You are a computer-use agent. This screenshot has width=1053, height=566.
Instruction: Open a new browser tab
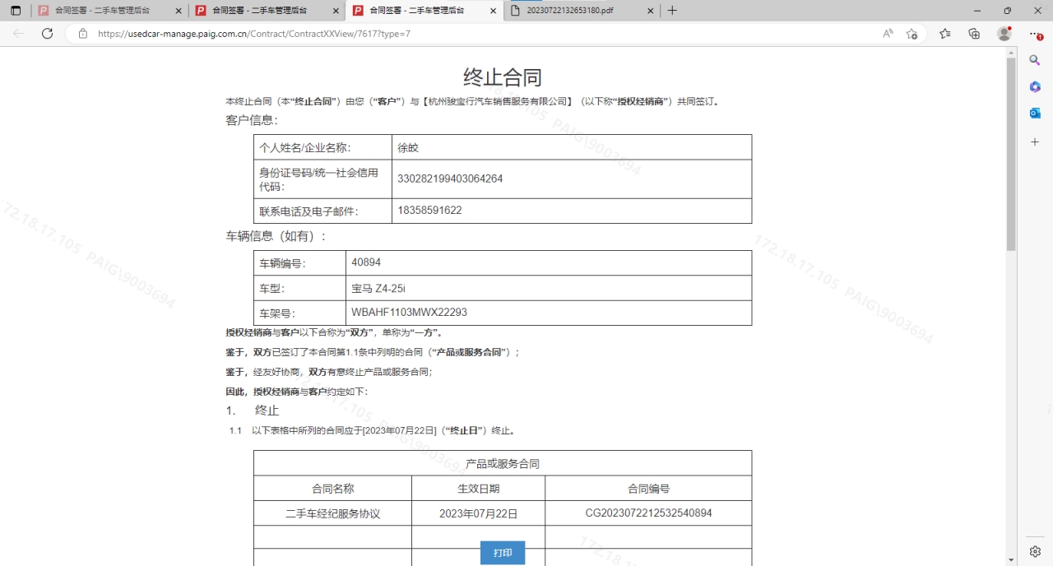coord(672,11)
